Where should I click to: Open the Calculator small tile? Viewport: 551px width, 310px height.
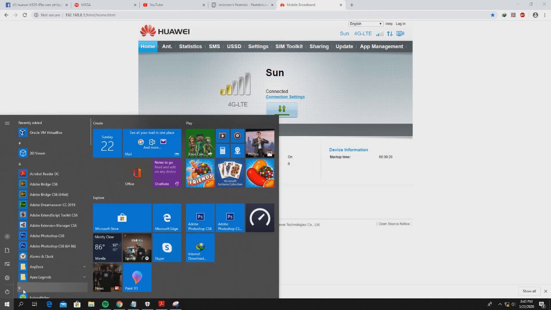pos(223,151)
